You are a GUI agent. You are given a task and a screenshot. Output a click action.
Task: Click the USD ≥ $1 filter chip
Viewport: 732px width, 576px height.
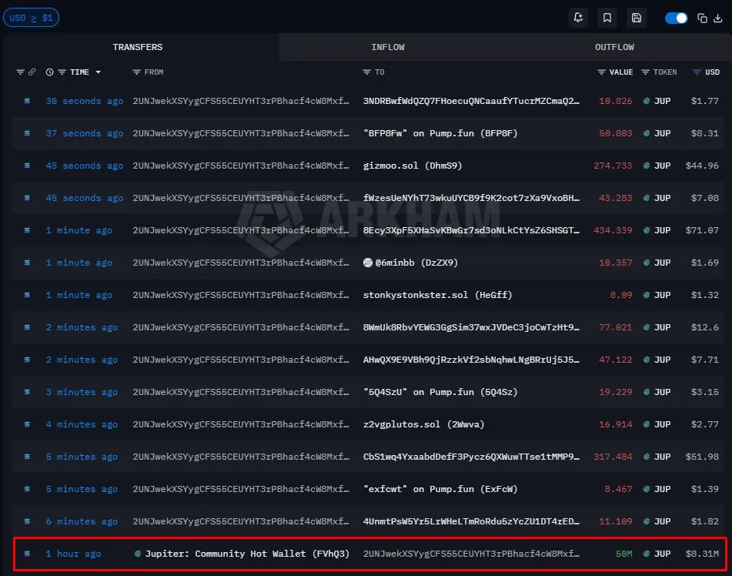31,18
